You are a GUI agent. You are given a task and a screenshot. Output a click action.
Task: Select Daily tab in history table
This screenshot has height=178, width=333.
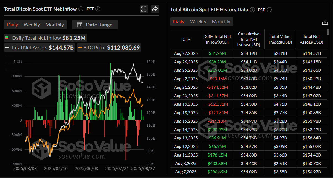click(x=179, y=22)
